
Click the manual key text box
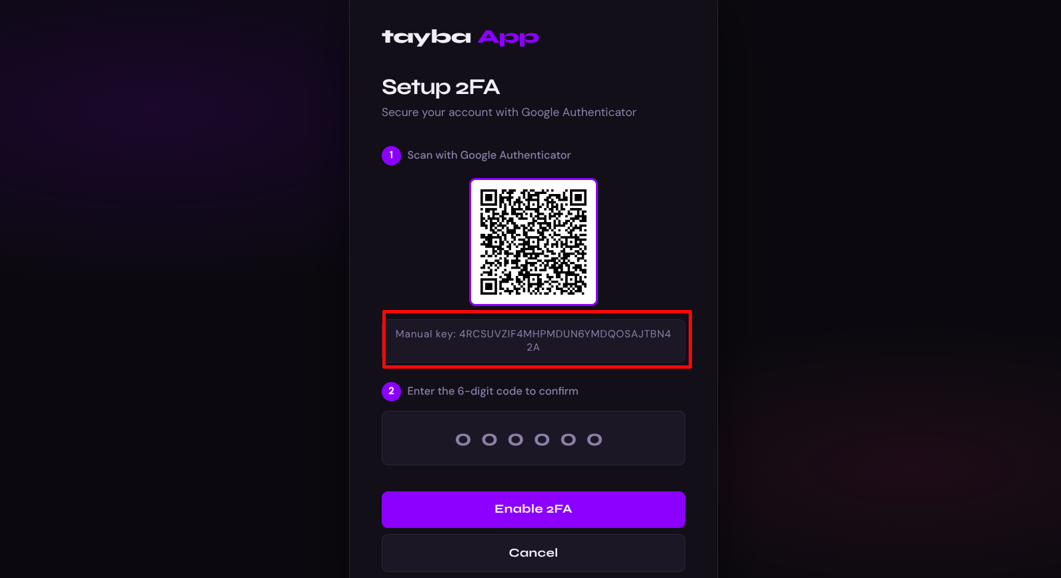coord(533,341)
